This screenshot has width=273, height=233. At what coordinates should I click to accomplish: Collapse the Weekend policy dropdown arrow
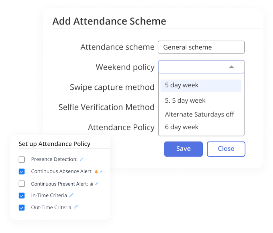(232, 67)
